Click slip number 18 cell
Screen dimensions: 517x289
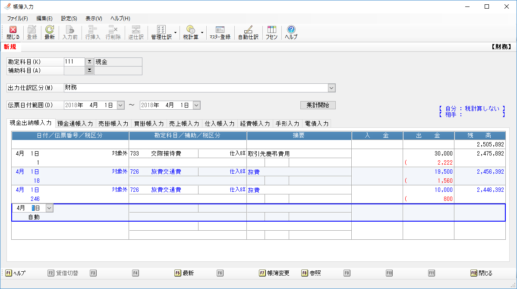tap(37, 181)
